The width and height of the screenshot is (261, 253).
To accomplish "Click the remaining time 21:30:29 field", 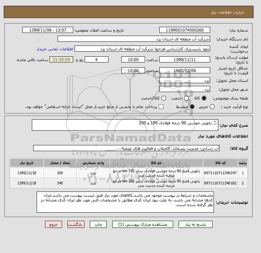I will click(61, 59).
